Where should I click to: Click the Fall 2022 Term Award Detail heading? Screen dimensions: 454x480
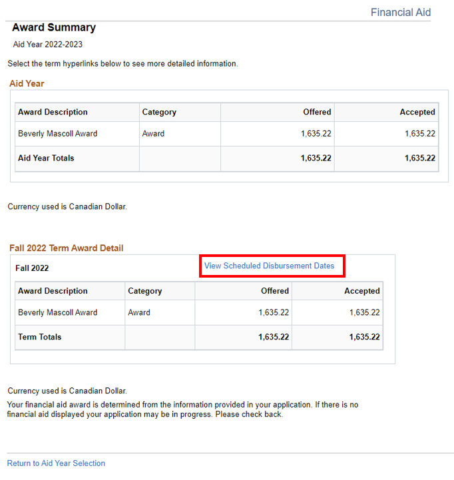(x=66, y=248)
